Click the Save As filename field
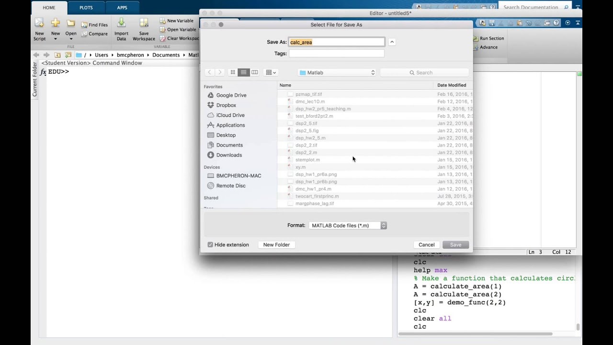Screen dimensions: 613x345 click(x=336, y=42)
